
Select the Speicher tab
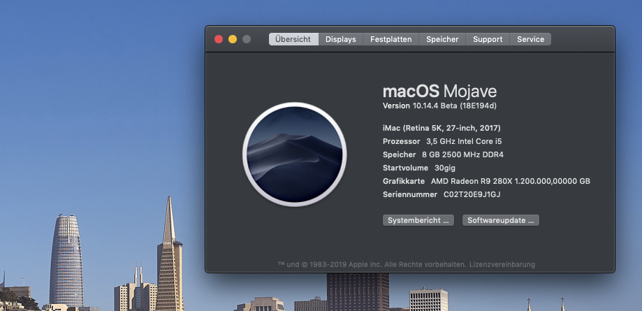pyautogui.click(x=442, y=39)
